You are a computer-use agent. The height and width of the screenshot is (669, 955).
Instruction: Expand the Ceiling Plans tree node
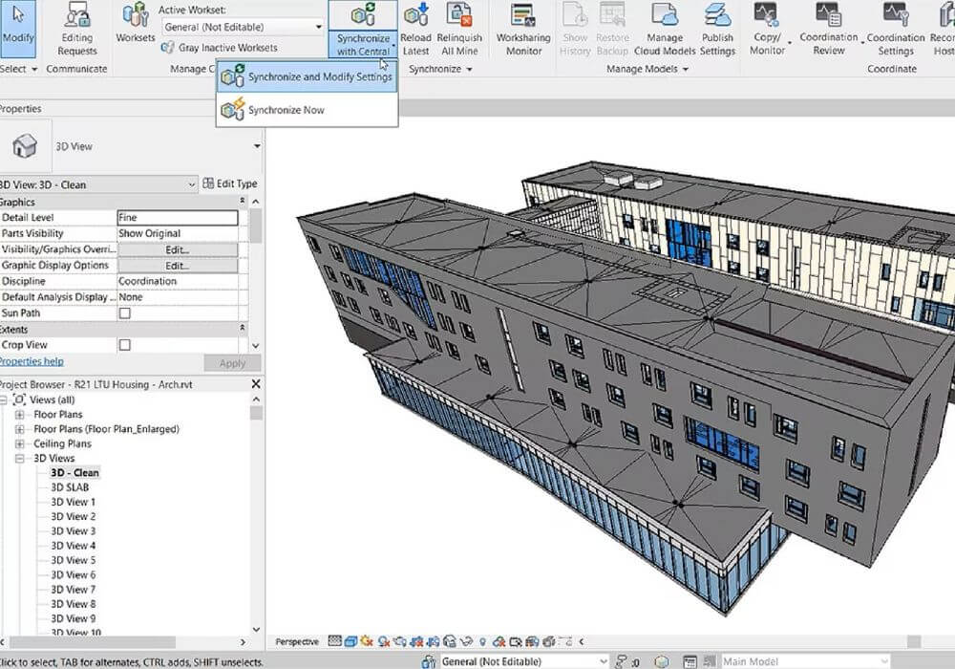[x=20, y=443]
